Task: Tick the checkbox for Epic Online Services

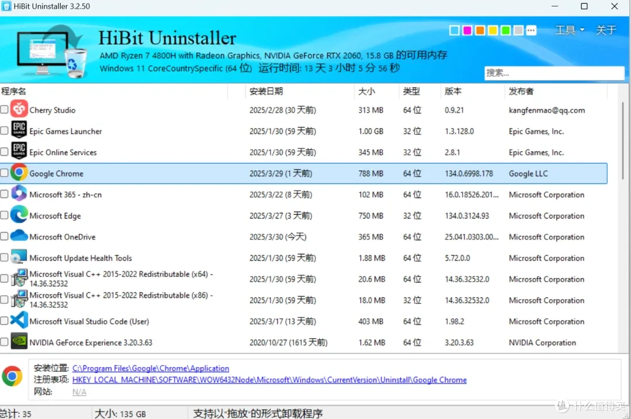Action: [x=4, y=152]
